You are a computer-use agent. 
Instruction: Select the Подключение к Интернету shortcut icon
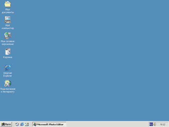click(x=8, y=83)
